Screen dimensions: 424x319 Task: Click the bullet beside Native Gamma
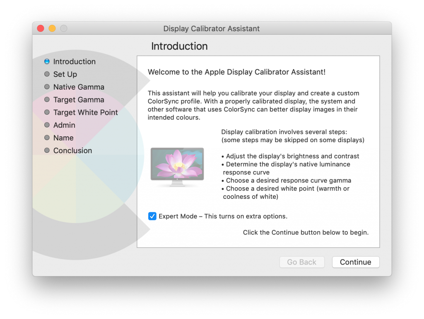pyautogui.click(x=47, y=87)
